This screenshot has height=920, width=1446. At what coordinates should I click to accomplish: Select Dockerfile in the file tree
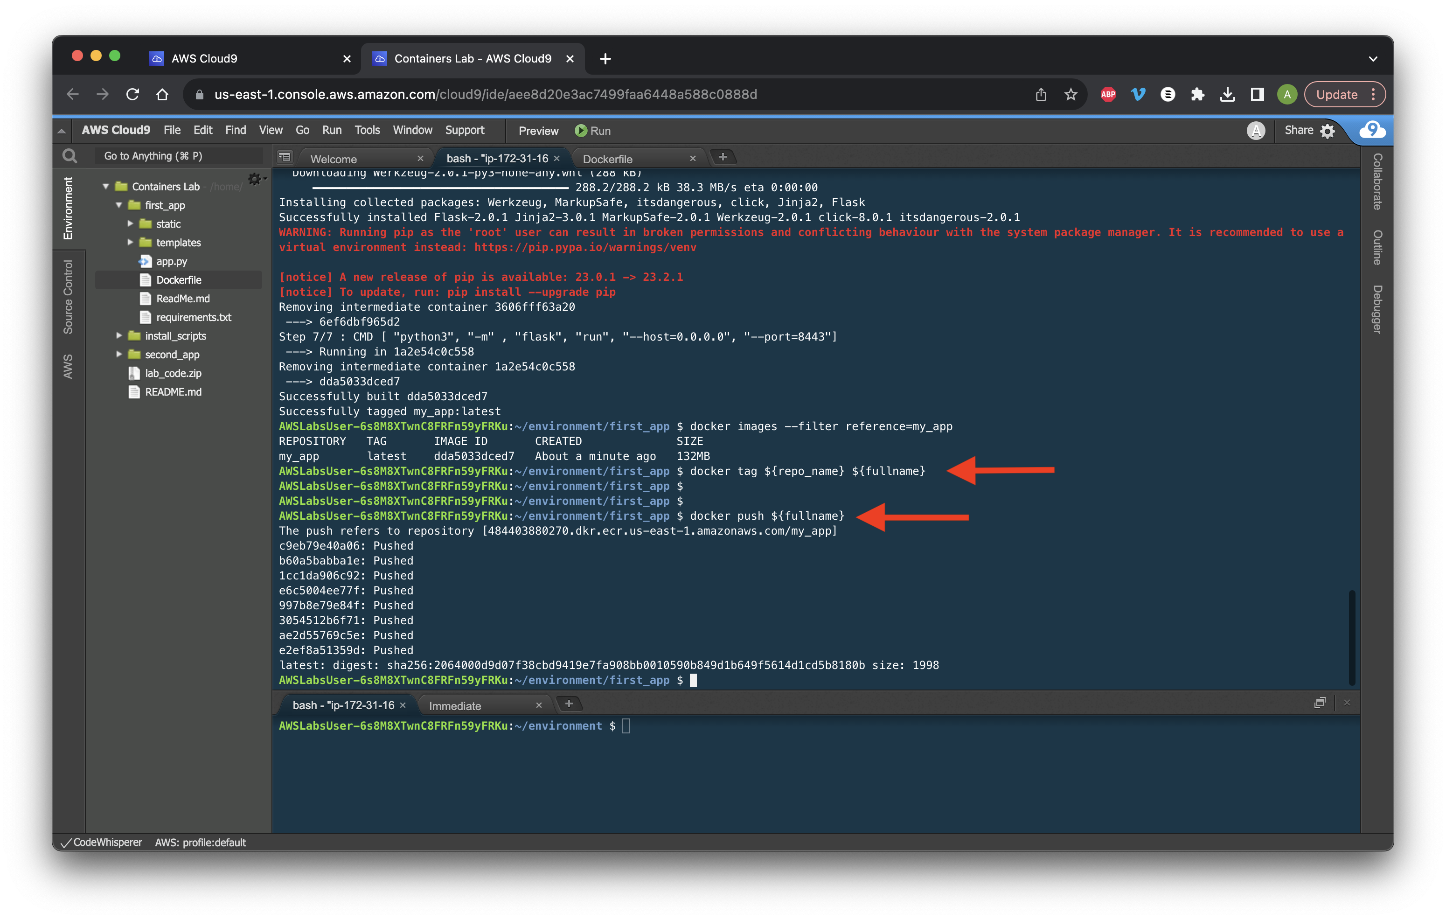178,280
